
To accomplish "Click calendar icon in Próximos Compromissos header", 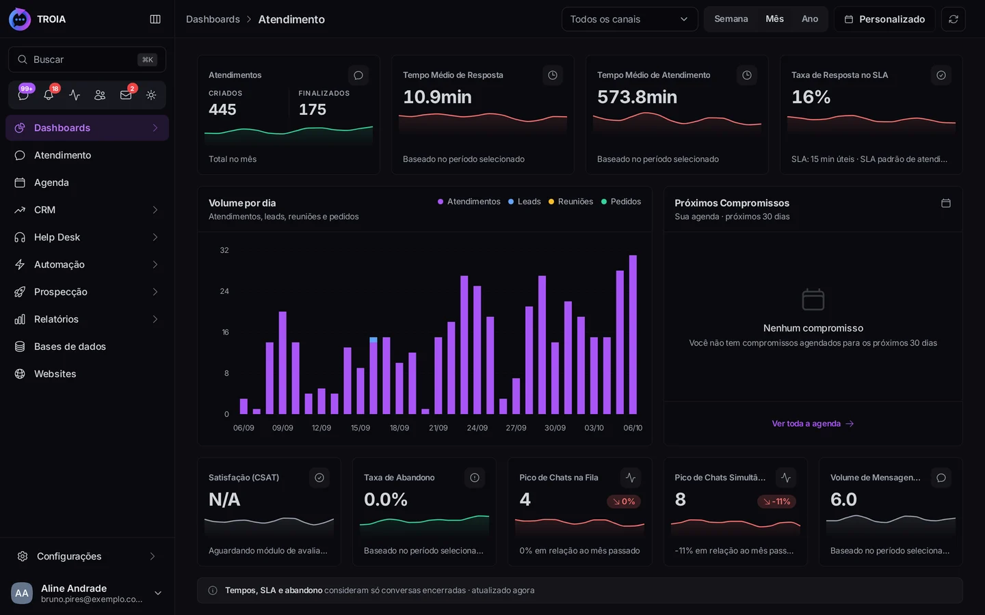I will pos(946,203).
